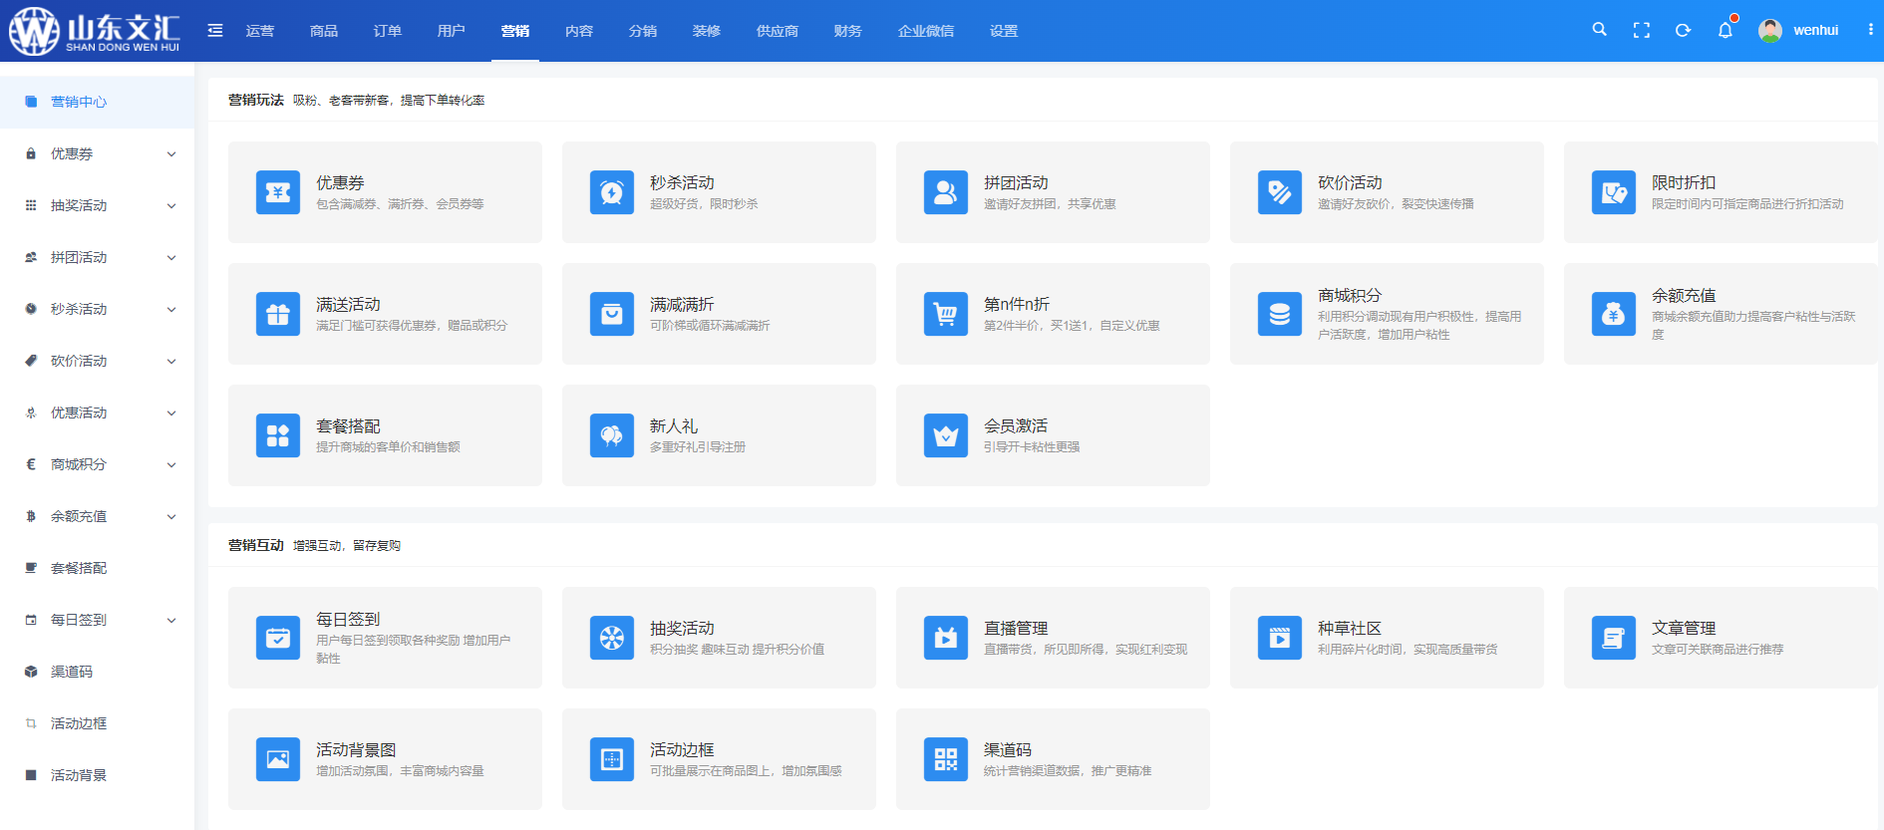Click the 活动背景图 card picture icon
This screenshot has width=1884, height=830.
pyautogui.click(x=278, y=759)
